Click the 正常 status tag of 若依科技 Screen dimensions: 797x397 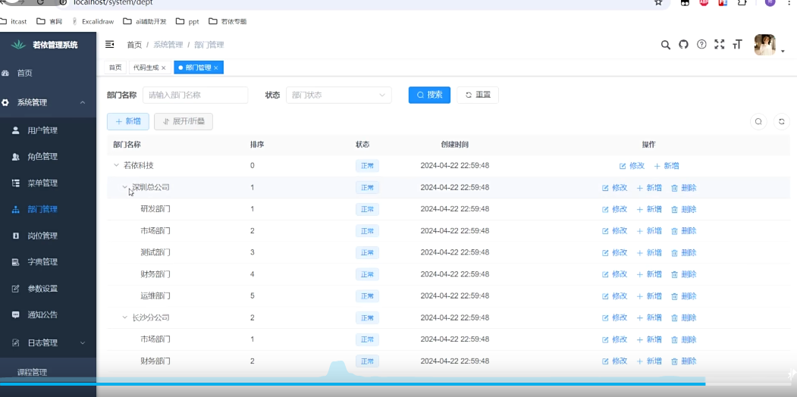coord(367,166)
